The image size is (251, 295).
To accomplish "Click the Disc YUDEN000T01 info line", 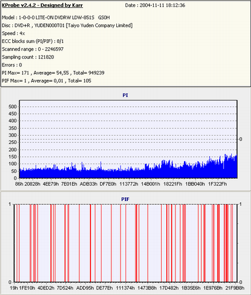I will point(67,26).
